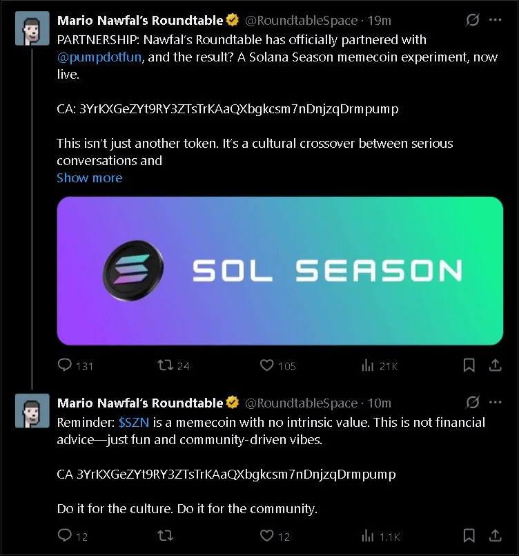Open more options on the reminder post
Image resolution: width=519 pixels, height=556 pixels.
[495, 403]
